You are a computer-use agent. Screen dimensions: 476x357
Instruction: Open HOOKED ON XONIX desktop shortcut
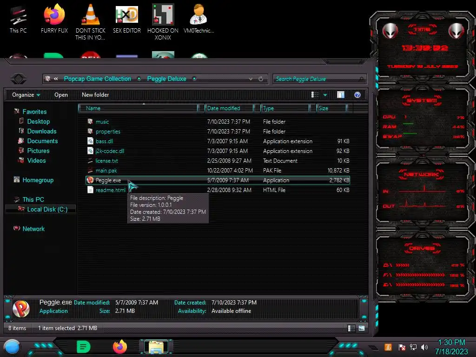coord(163,21)
